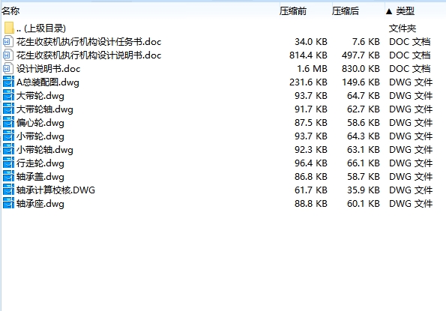Click the 149.6 KB compressed size cell
This screenshot has height=311, width=446.
361,82
